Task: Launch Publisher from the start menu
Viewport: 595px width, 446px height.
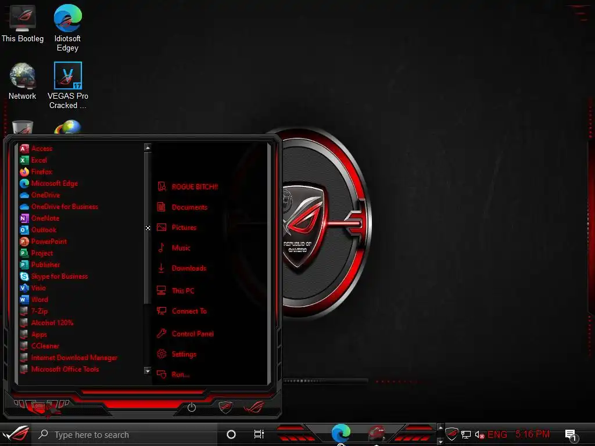Action: tap(40, 265)
